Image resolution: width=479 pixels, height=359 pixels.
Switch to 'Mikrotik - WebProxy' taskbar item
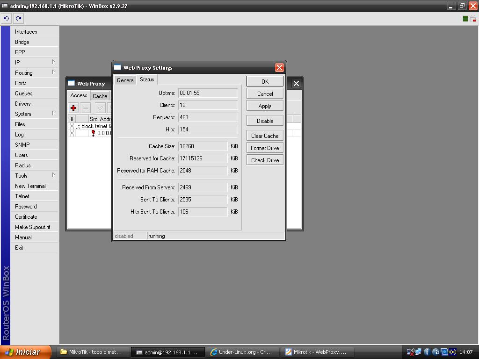317,352
